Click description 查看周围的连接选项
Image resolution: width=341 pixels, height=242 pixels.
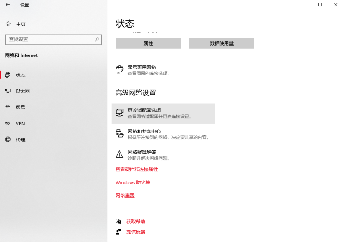(148, 73)
